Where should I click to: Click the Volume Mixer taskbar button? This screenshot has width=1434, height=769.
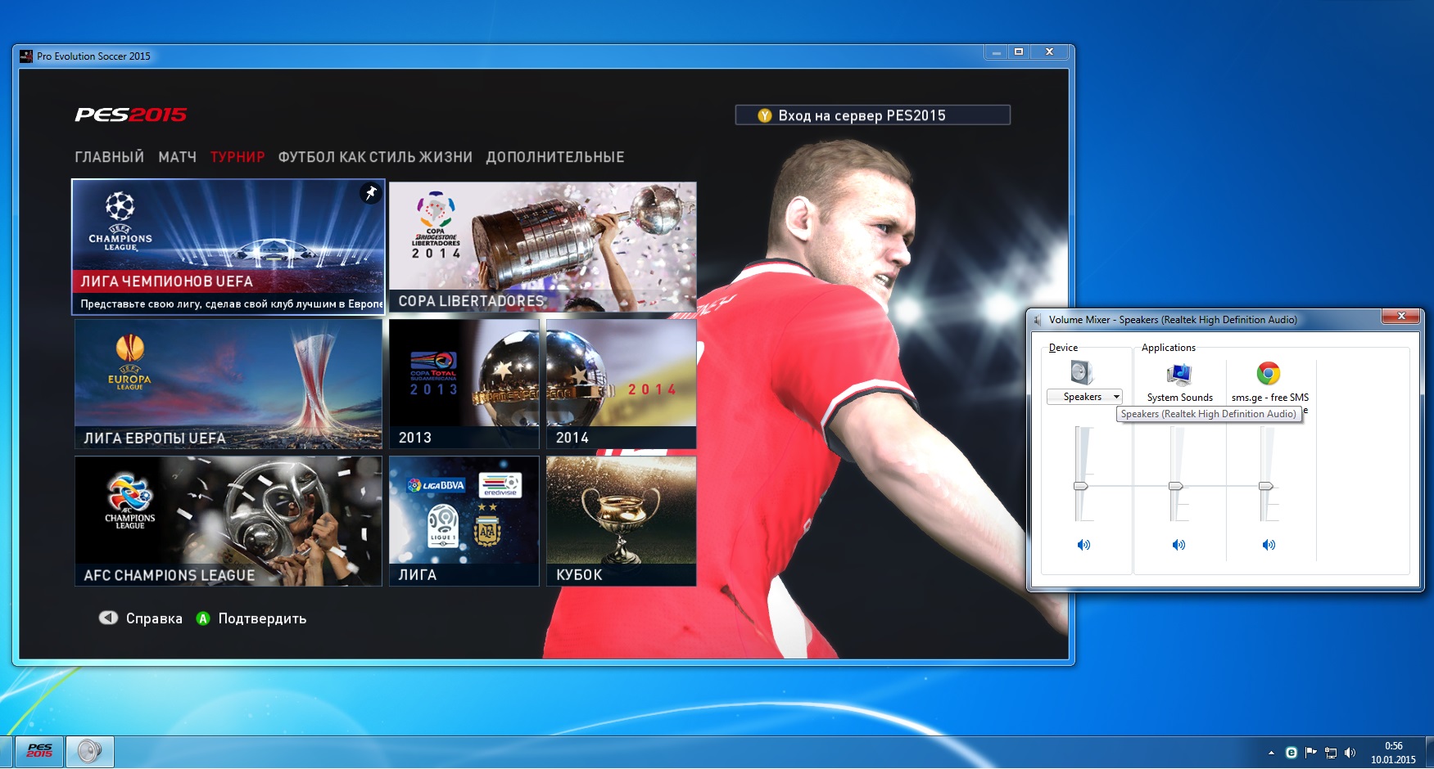click(90, 751)
